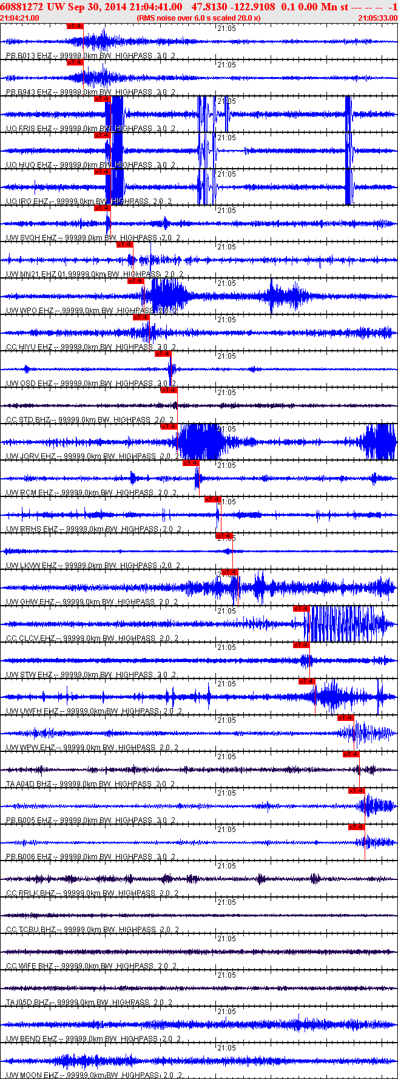The width and height of the screenshot is (398, 1079).
Task: Select the red pick flag on UW UWFH trace
Action: pos(307,682)
